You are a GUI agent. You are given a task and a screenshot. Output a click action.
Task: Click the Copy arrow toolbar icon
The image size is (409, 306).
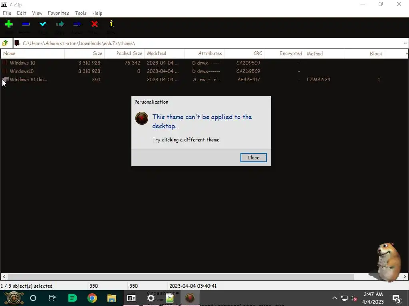coord(60,24)
